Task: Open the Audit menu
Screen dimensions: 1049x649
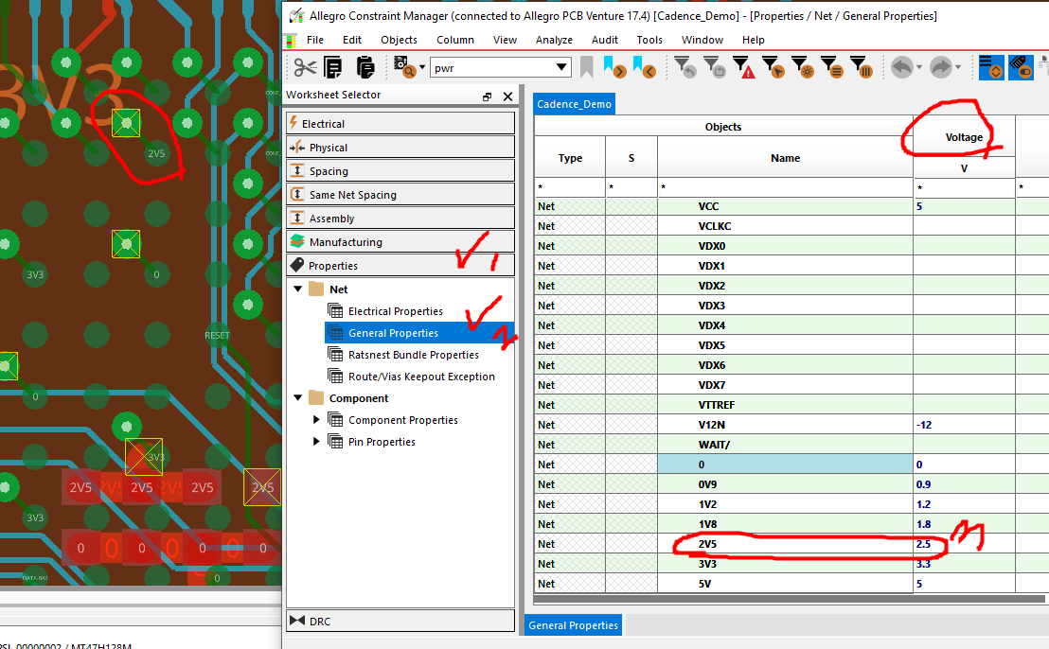Action: [605, 40]
